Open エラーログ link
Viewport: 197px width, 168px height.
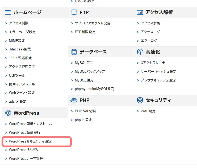pyautogui.click(x=149, y=41)
